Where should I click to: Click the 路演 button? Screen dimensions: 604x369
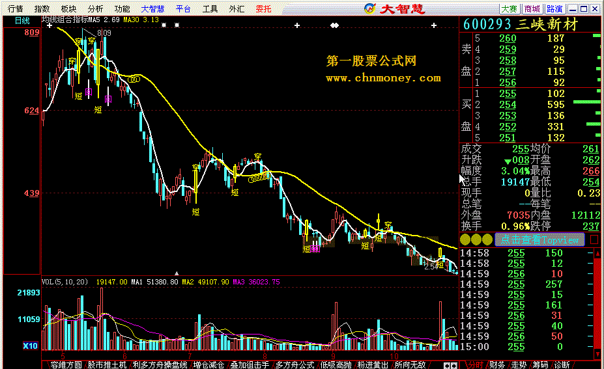tap(554, 8)
